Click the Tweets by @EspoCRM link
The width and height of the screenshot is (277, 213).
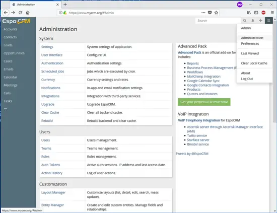pyautogui.click(x=192, y=154)
